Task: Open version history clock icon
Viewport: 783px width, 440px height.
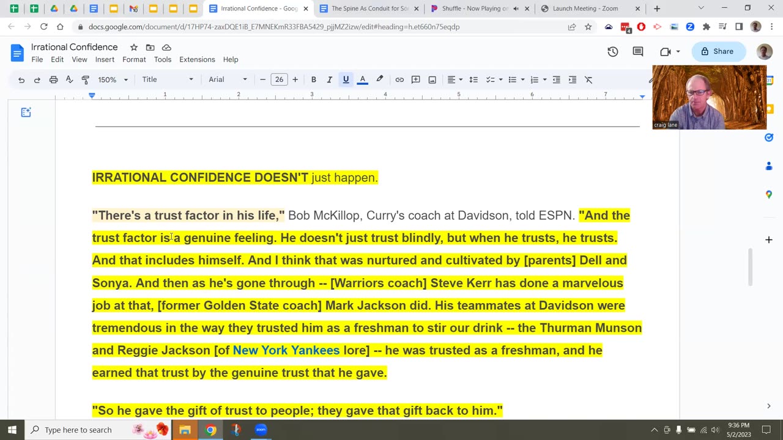Action: (612, 52)
